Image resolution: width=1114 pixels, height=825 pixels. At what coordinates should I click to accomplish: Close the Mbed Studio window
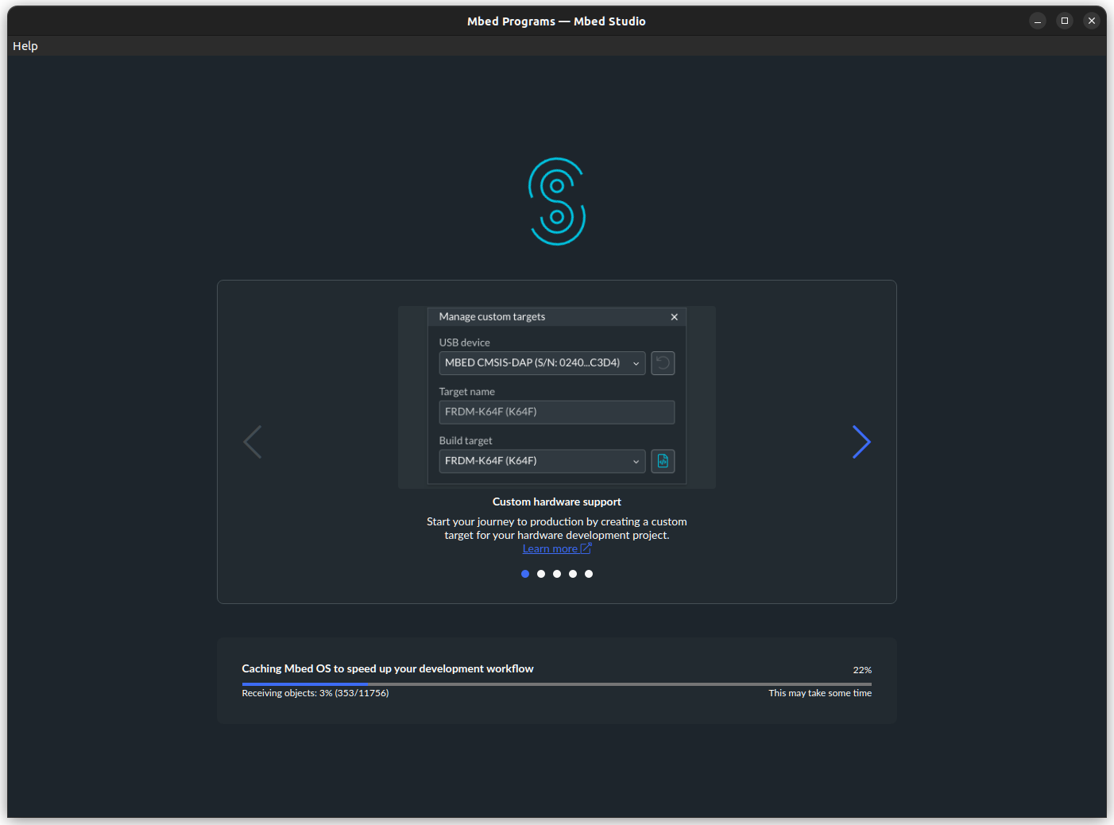(x=1092, y=21)
